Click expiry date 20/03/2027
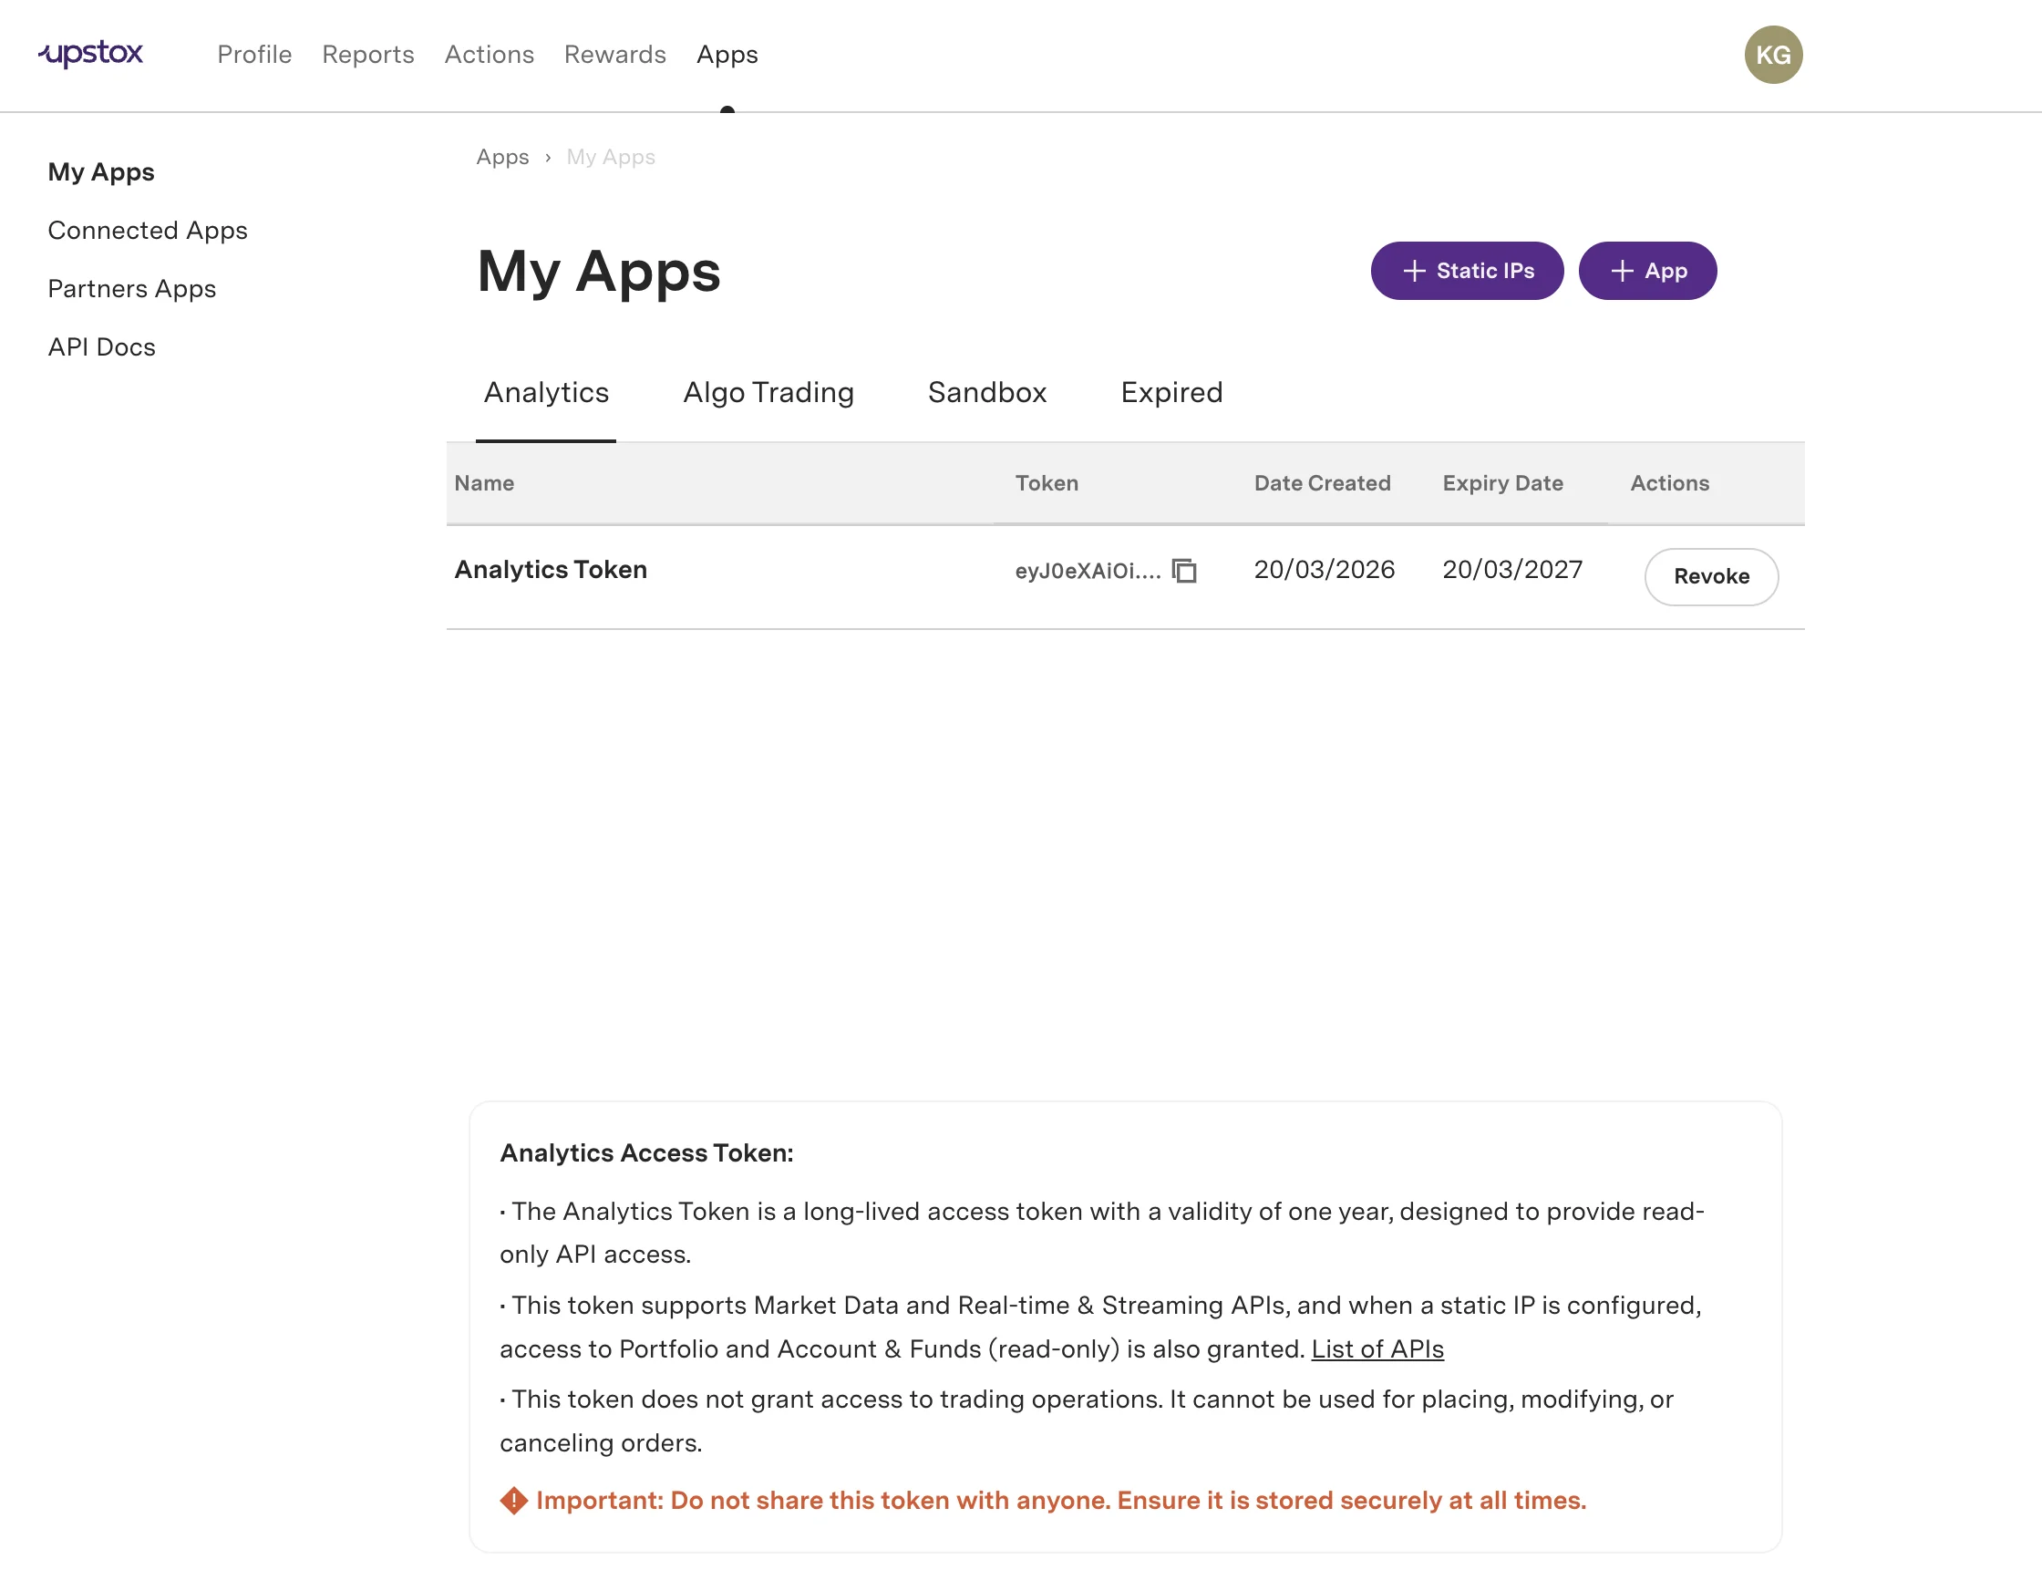Screen dimensions: 2042x1570 pyautogui.click(x=1511, y=570)
